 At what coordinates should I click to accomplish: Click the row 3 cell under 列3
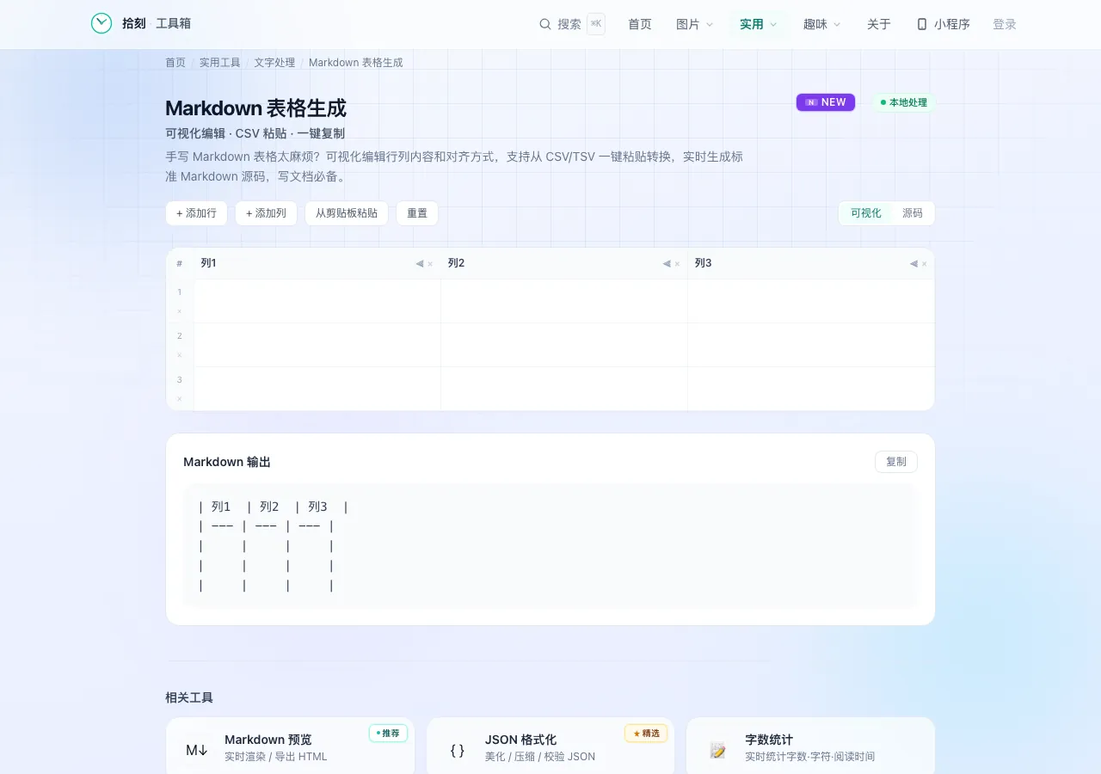811,389
